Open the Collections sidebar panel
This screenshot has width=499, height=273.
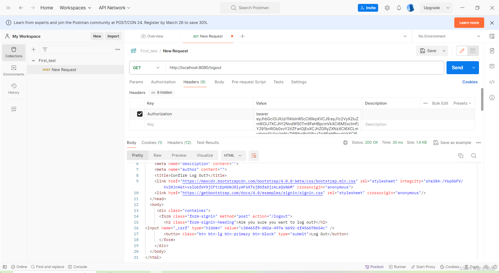pos(14,52)
